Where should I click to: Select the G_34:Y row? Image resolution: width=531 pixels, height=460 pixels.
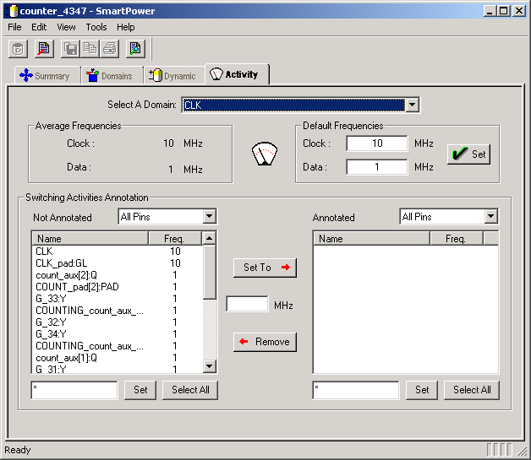118,334
